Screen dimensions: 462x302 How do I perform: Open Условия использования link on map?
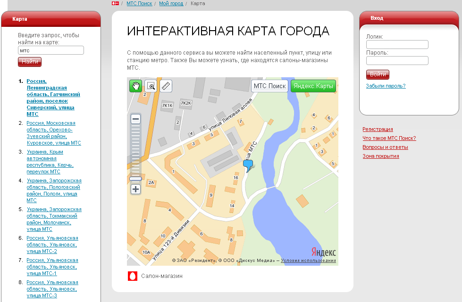point(308,261)
